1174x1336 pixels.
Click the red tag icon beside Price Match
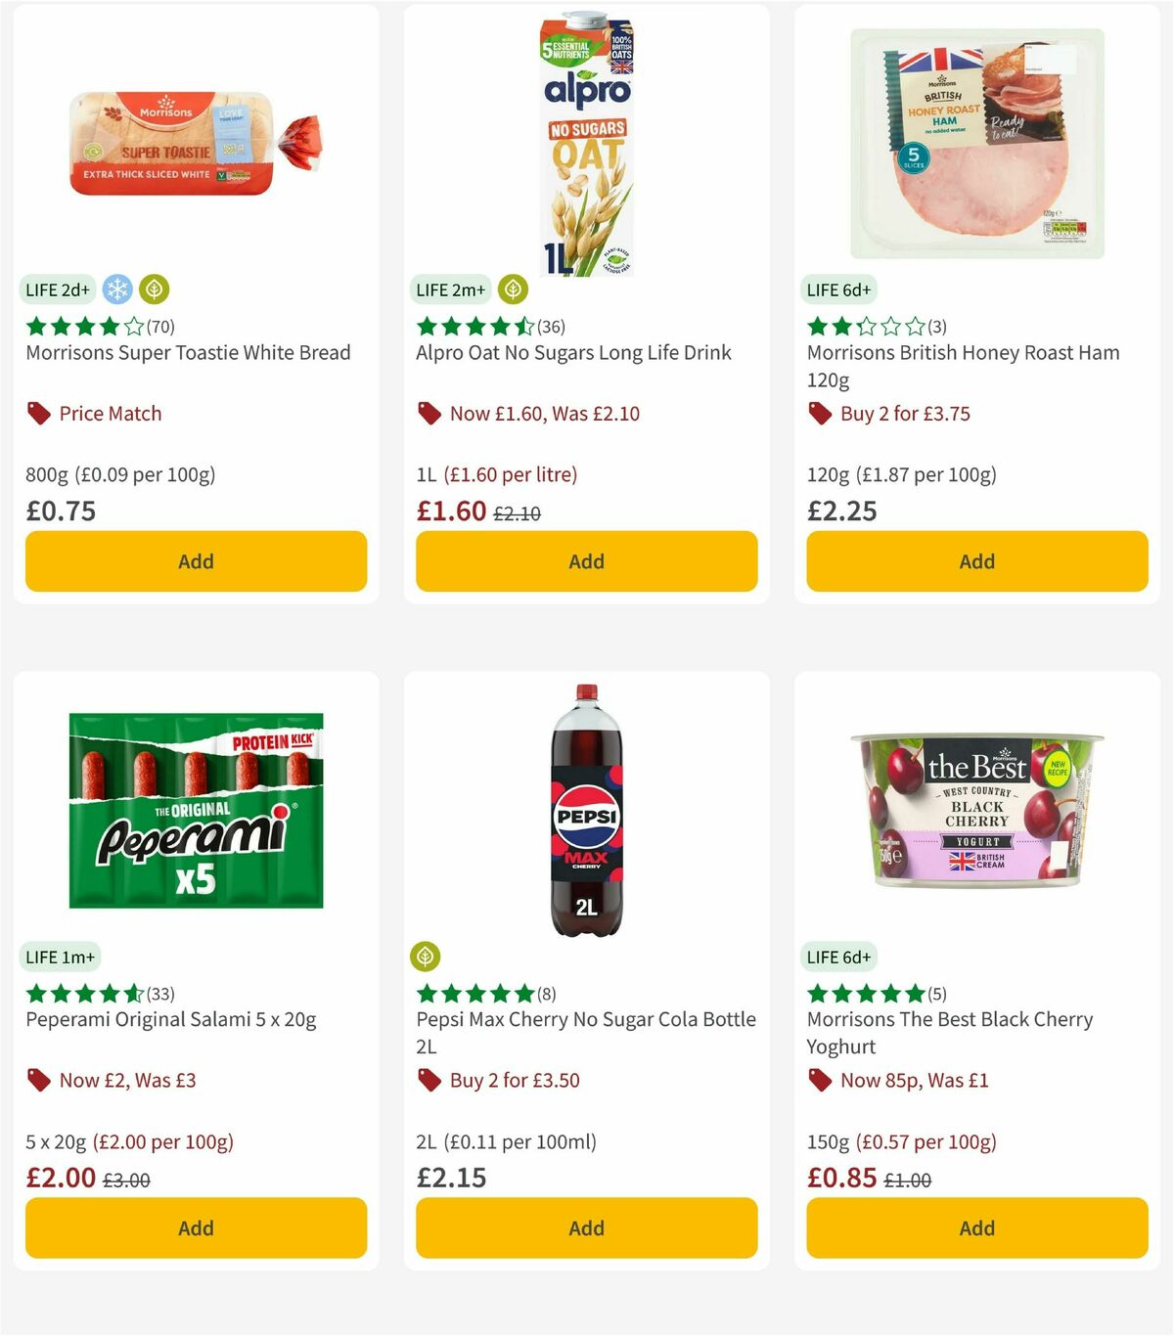(x=38, y=413)
